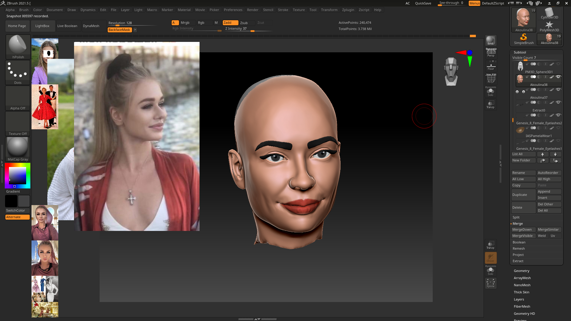Click the SwitchColor button

[x=18, y=210]
